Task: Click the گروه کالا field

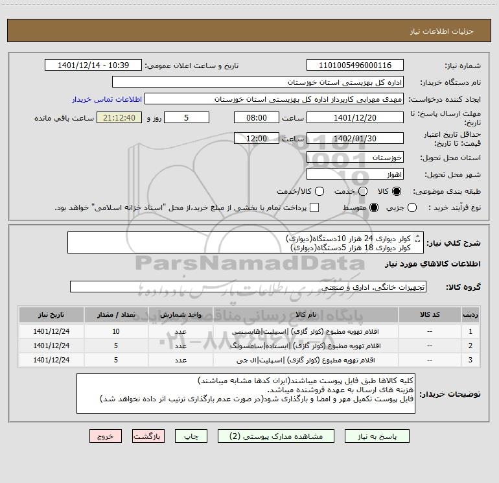Action: tap(248, 287)
